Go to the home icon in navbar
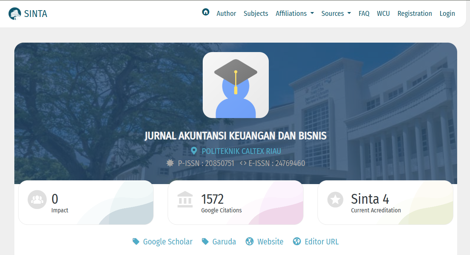The image size is (470, 255). [206, 12]
